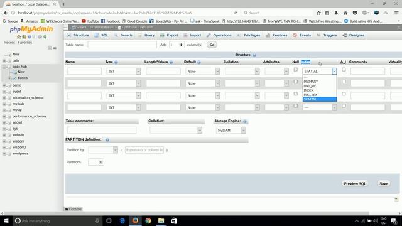This screenshot has width=402, height=226.
Task: Click the Length/Values help icon
Action: click(x=171, y=62)
